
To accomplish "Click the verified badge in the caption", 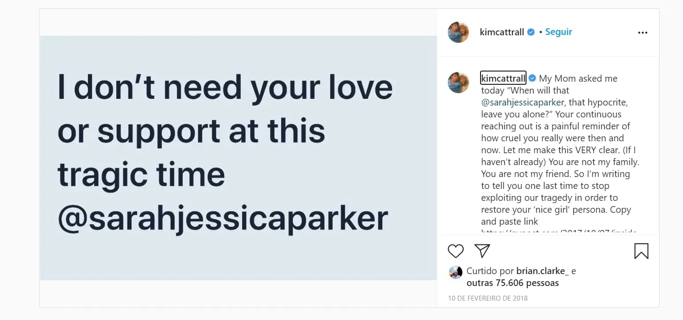I will pyautogui.click(x=532, y=78).
